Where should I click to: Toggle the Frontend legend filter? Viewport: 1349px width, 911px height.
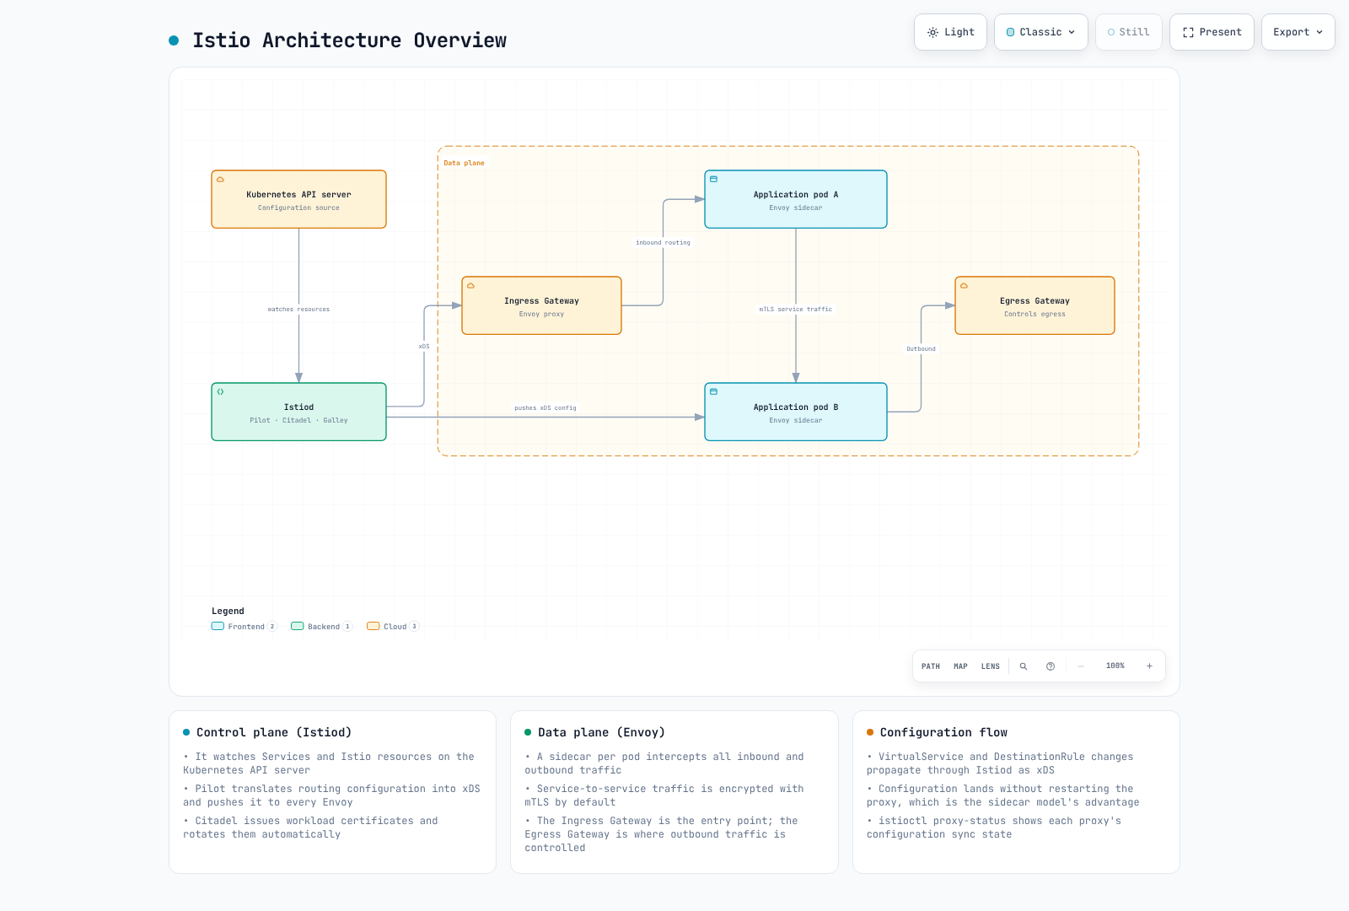click(x=244, y=627)
